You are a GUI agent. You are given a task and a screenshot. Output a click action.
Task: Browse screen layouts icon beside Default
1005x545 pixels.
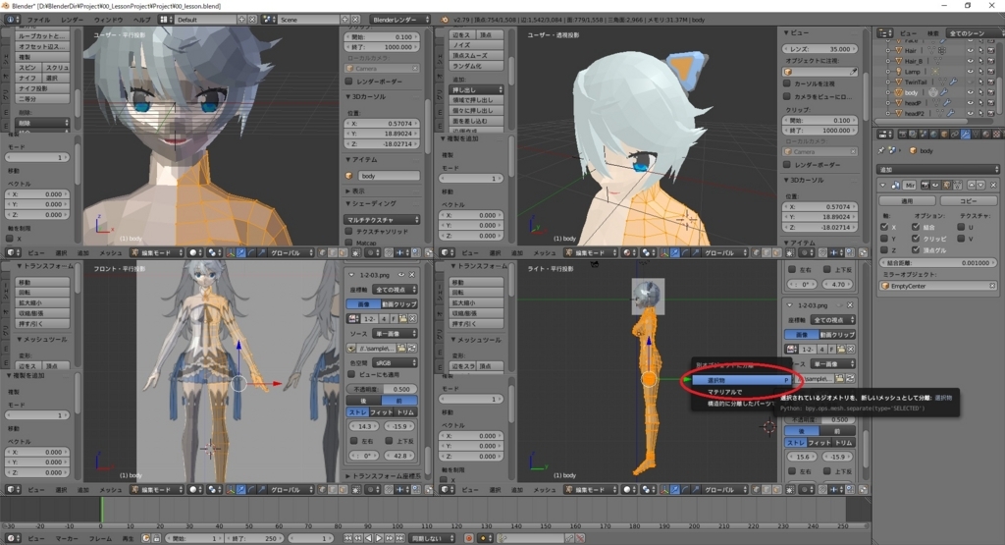click(x=165, y=20)
